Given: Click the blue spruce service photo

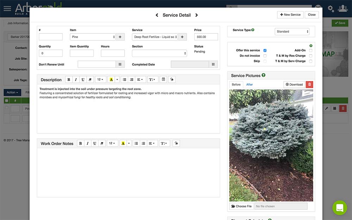Looking at the screenshot, I should [271, 145].
